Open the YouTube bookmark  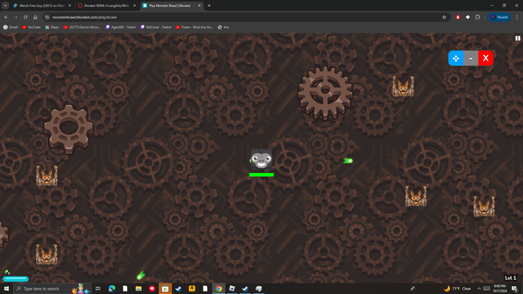(31, 27)
